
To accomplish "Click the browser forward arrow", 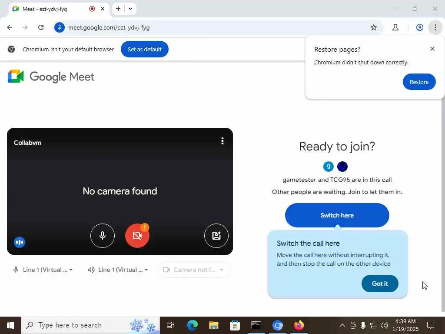I will (25, 27).
